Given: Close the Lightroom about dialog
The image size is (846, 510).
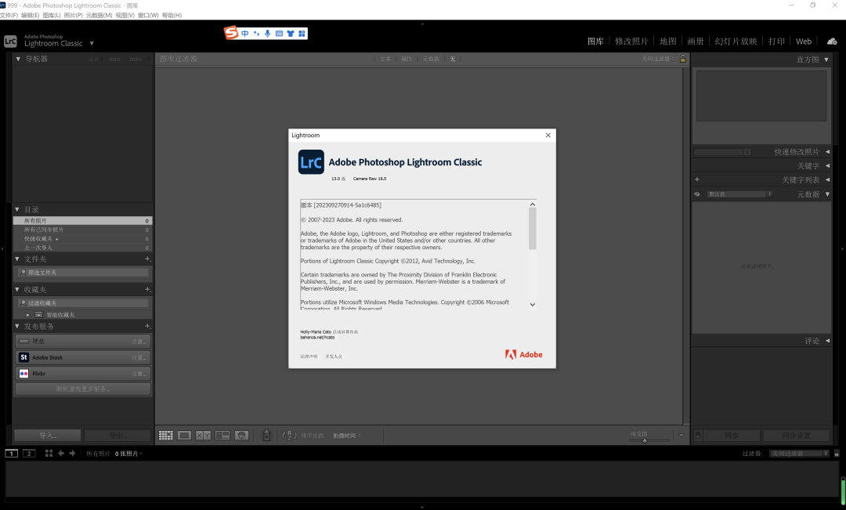Looking at the screenshot, I should [548, 135].
